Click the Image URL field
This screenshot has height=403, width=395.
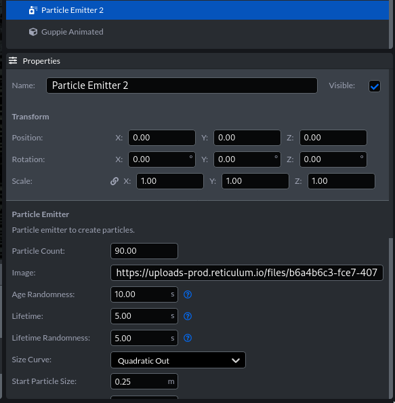pyautogui.click(x=247, y=273)
